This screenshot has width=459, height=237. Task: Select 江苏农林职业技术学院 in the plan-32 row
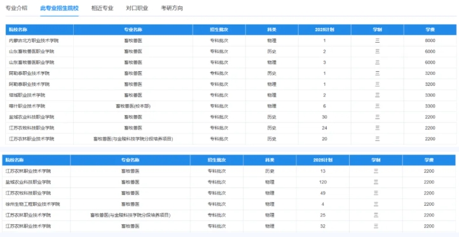[29, 226]
